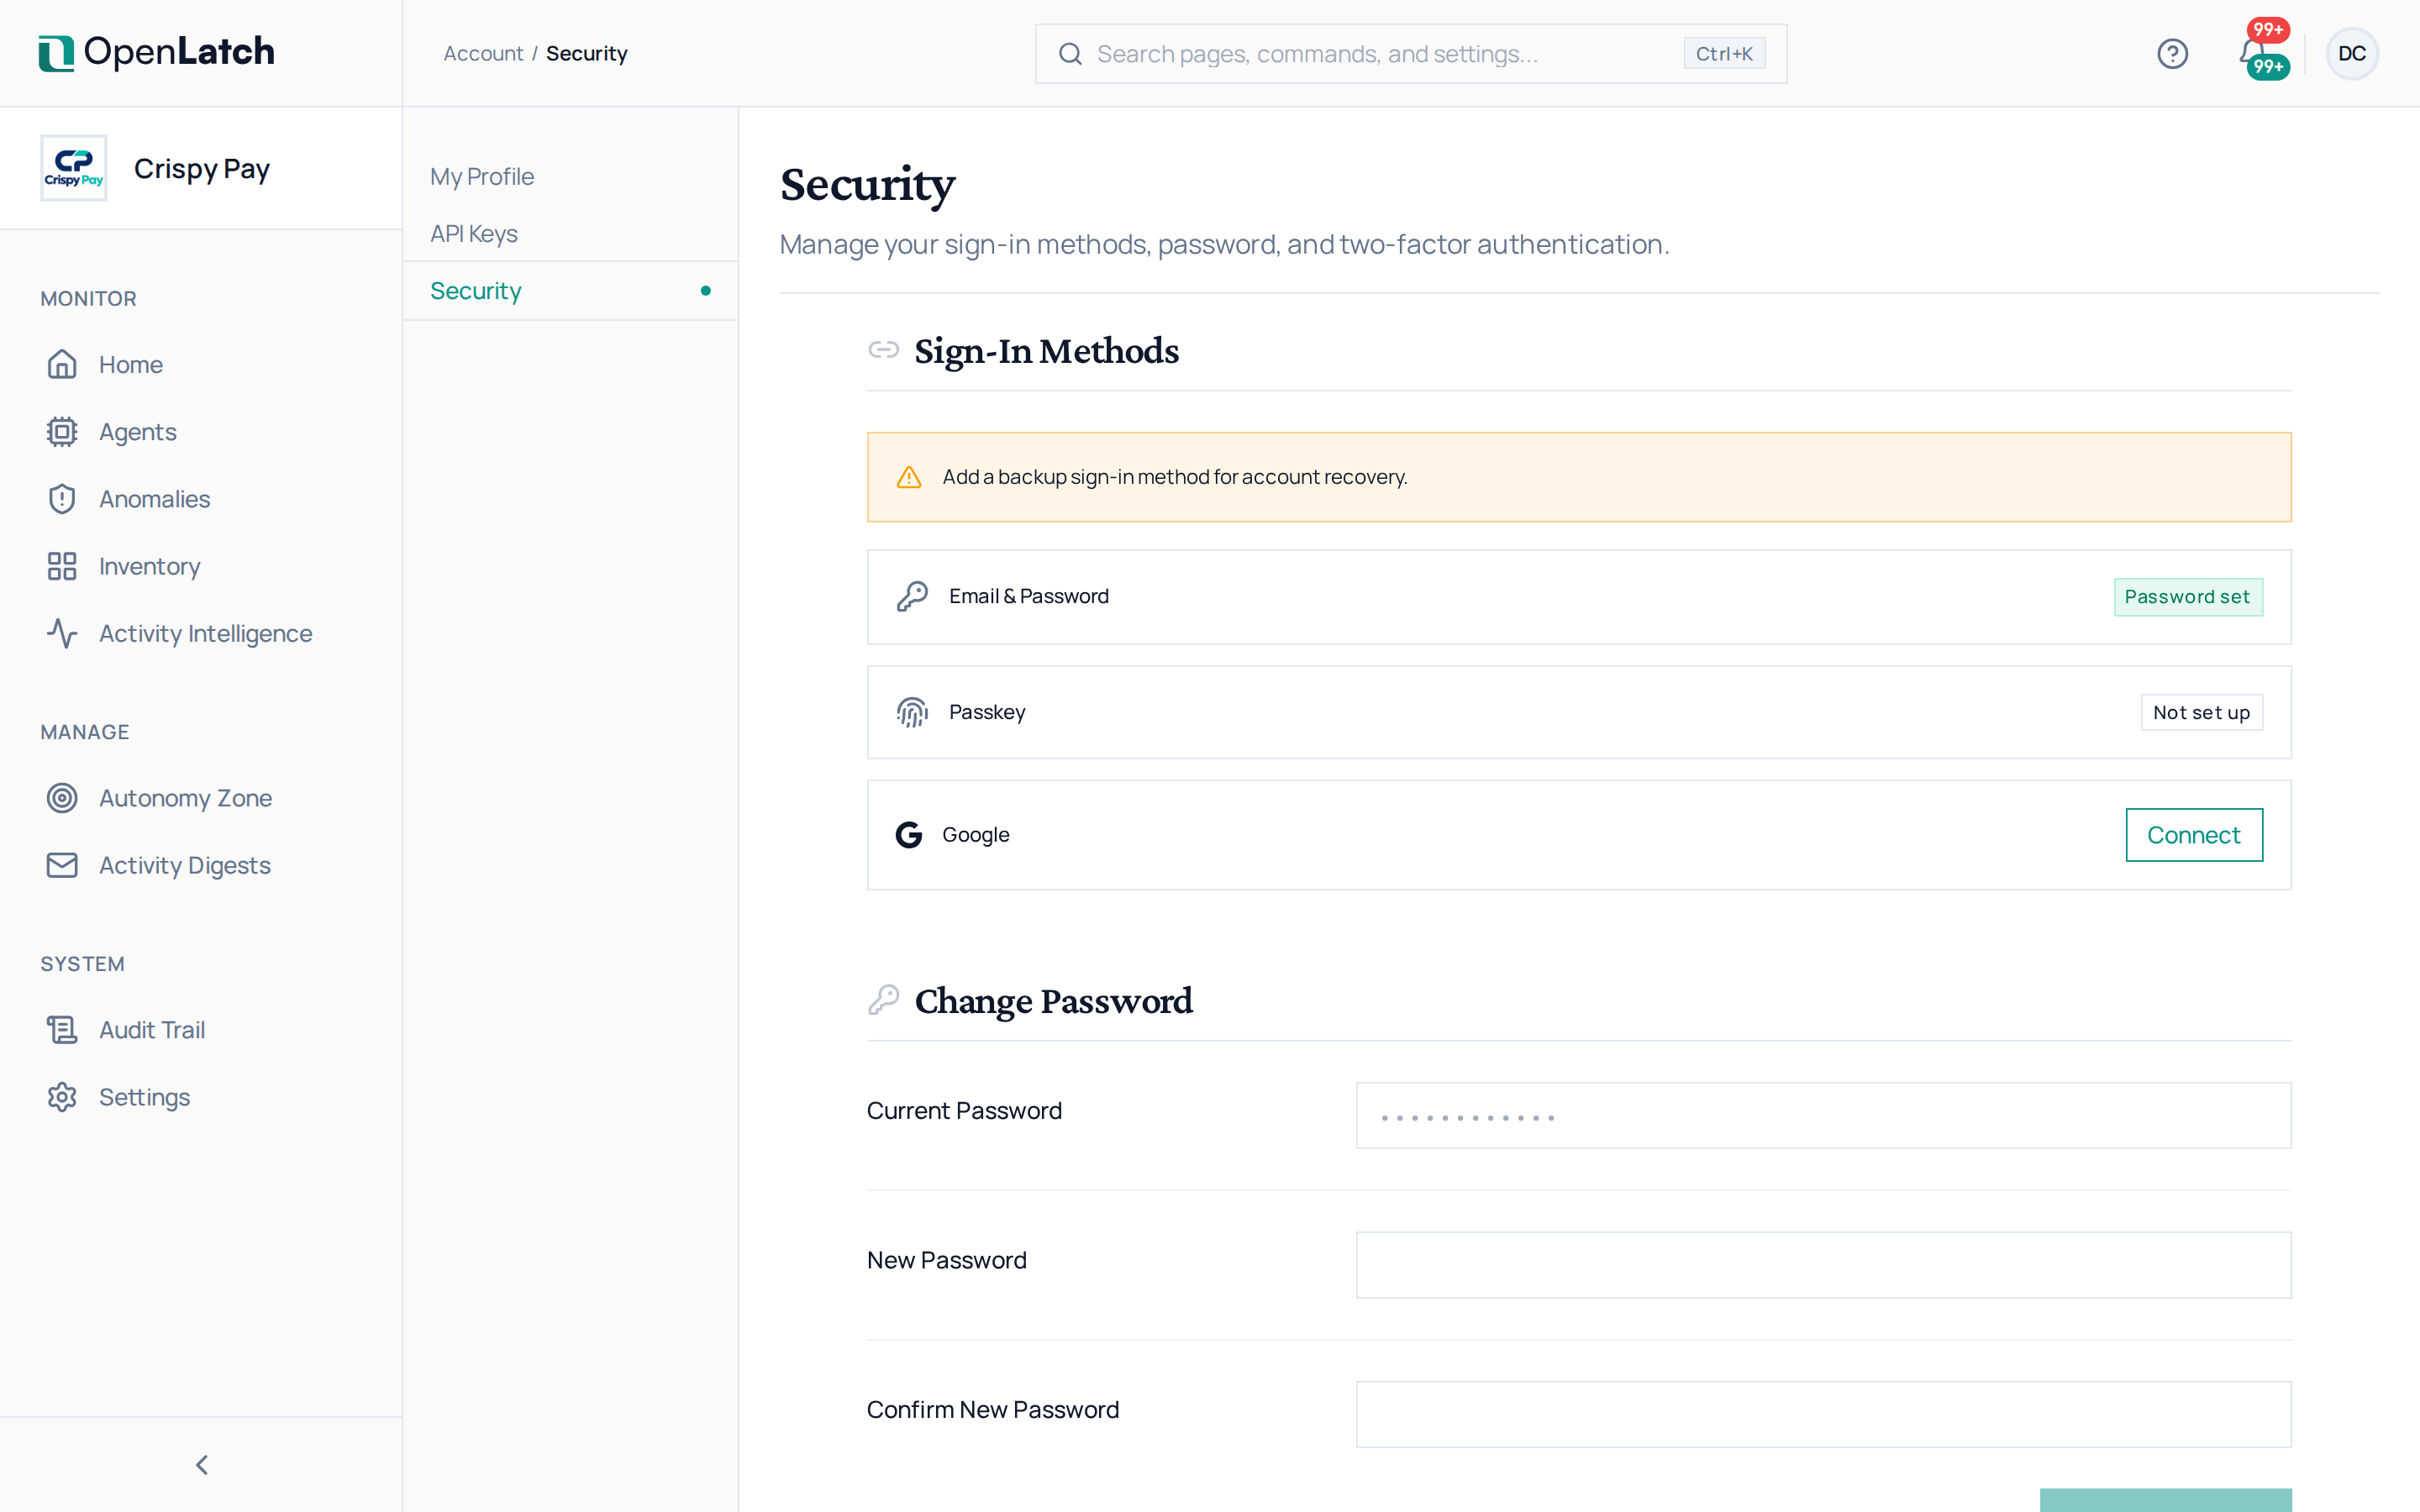Collapse the sidebar with the chevron
Viewport: 2420px width, 1512px height.
201,1465
